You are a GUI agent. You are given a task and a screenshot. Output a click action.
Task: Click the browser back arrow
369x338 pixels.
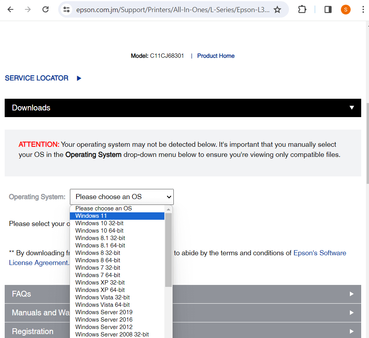pos(11,10)
